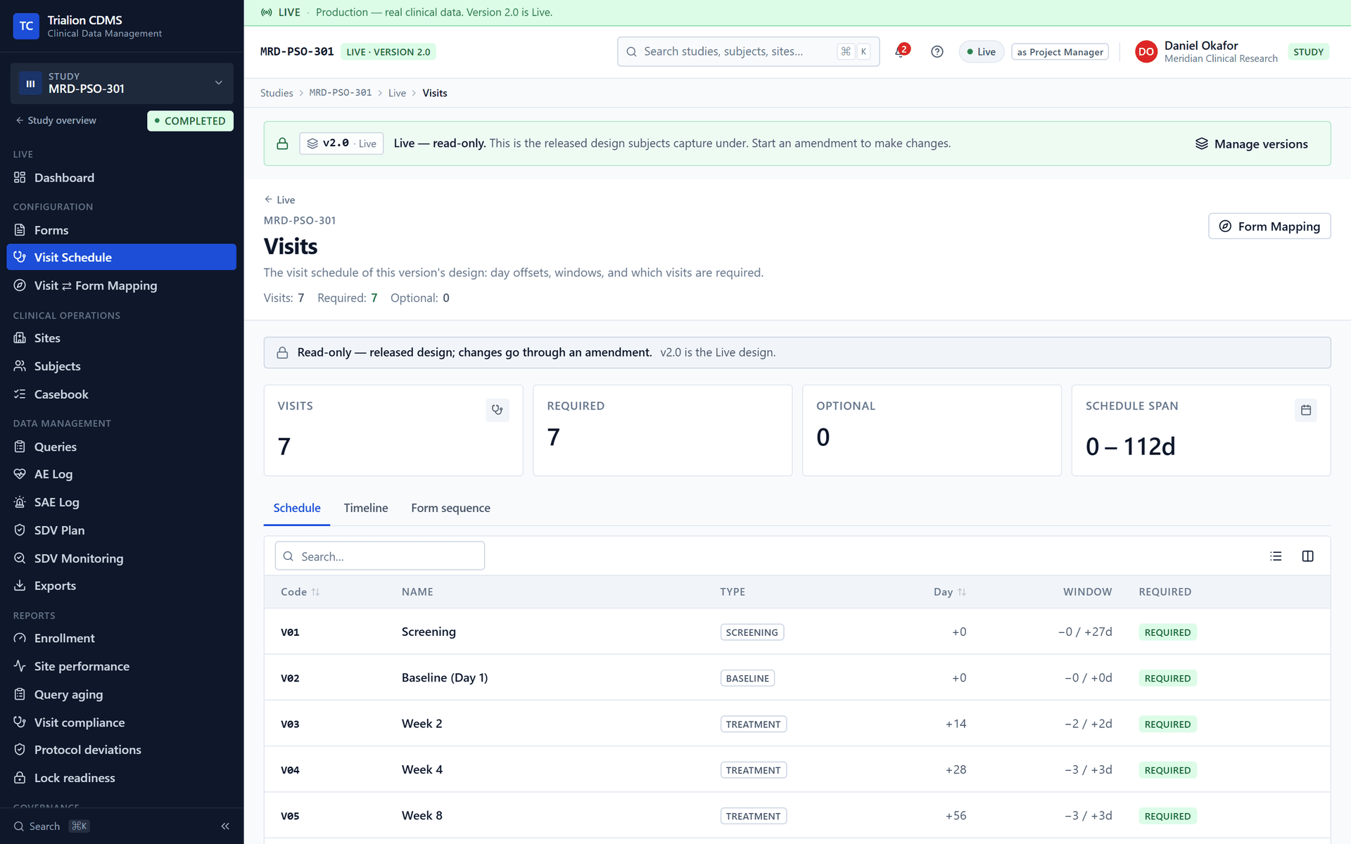Open Exports page

[x=121, y=586]
